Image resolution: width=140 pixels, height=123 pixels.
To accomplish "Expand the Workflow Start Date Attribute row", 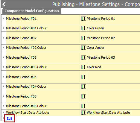I will click(x=4, y=112).
